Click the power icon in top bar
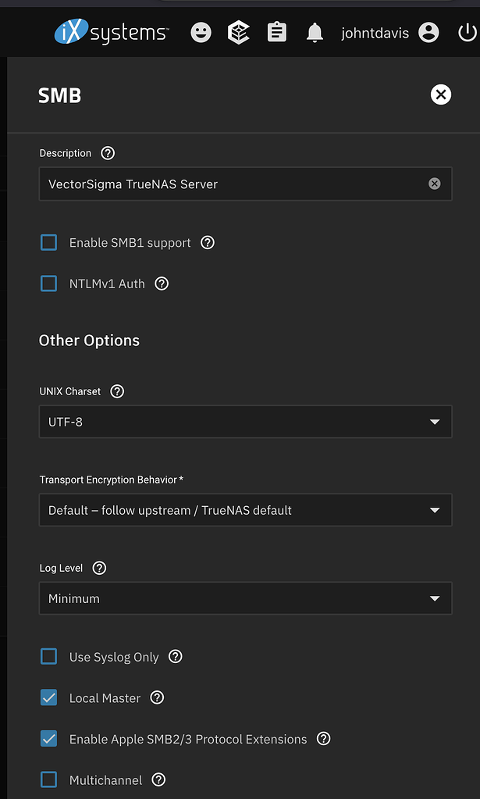Viewport: 480px width, 799px height. 466,33
